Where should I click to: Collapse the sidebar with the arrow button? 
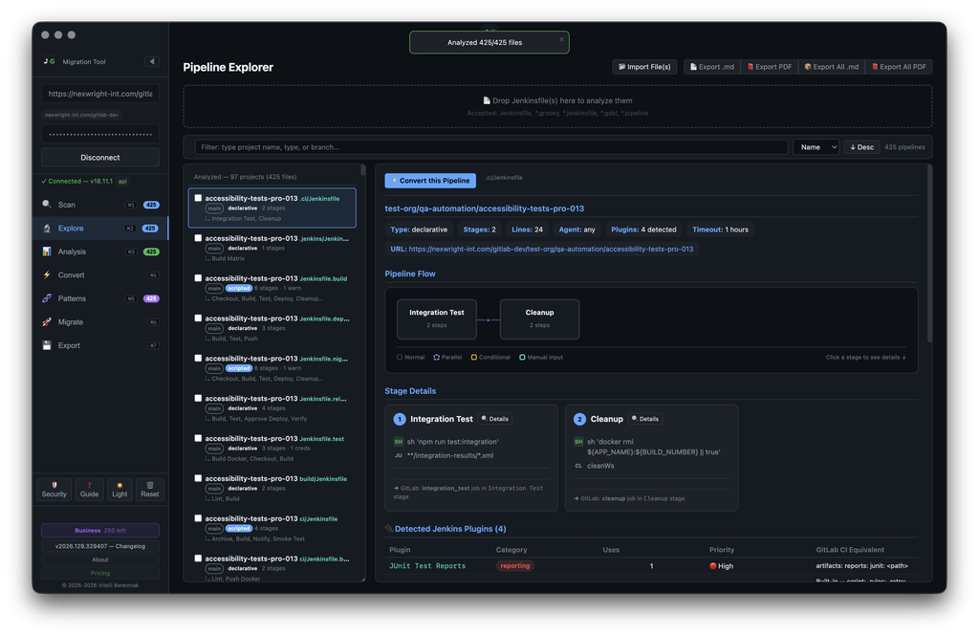coord(152,61)
